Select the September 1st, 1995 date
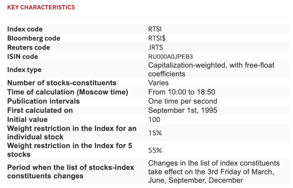Viewport: 293px width, 188px height. 183,111
